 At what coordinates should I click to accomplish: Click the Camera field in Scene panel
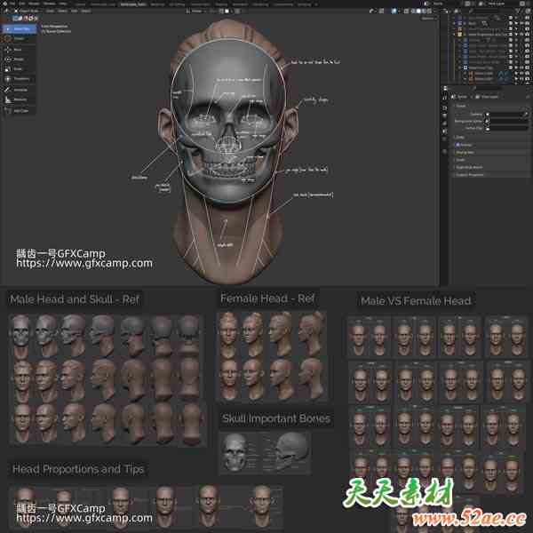[x=506, y=115]
